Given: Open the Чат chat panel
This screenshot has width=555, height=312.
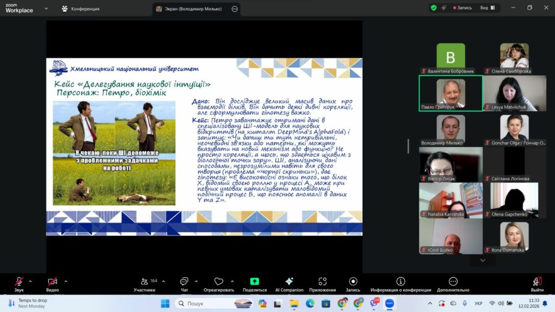Looking at the screenshot, I should [x=184, y=284].
